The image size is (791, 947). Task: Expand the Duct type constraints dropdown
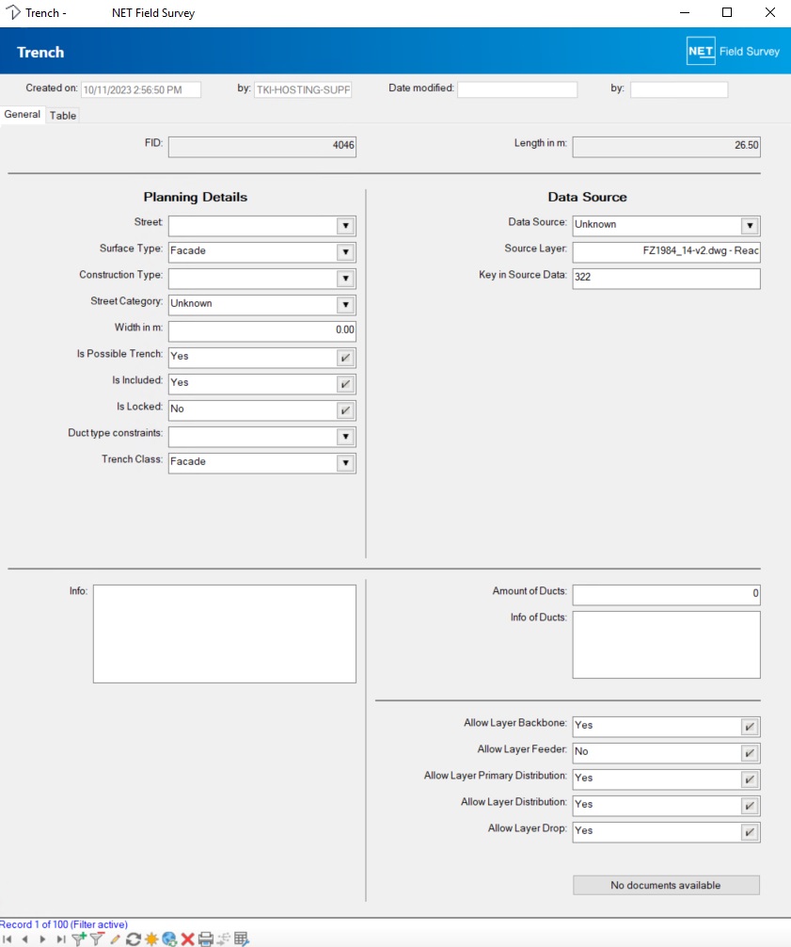345,437
